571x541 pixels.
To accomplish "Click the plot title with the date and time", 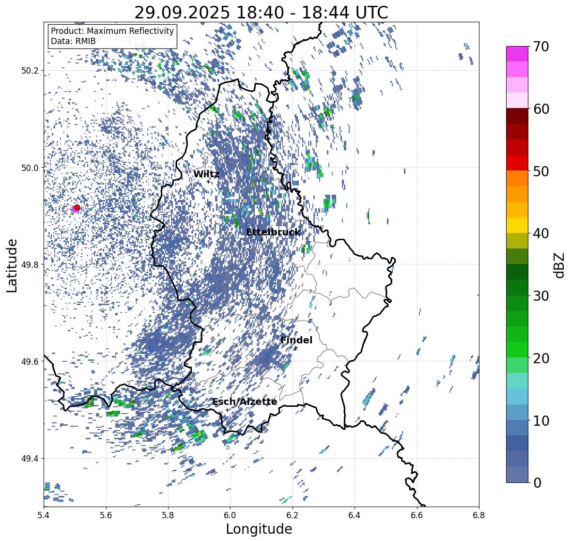I will (x=261, y=13).
